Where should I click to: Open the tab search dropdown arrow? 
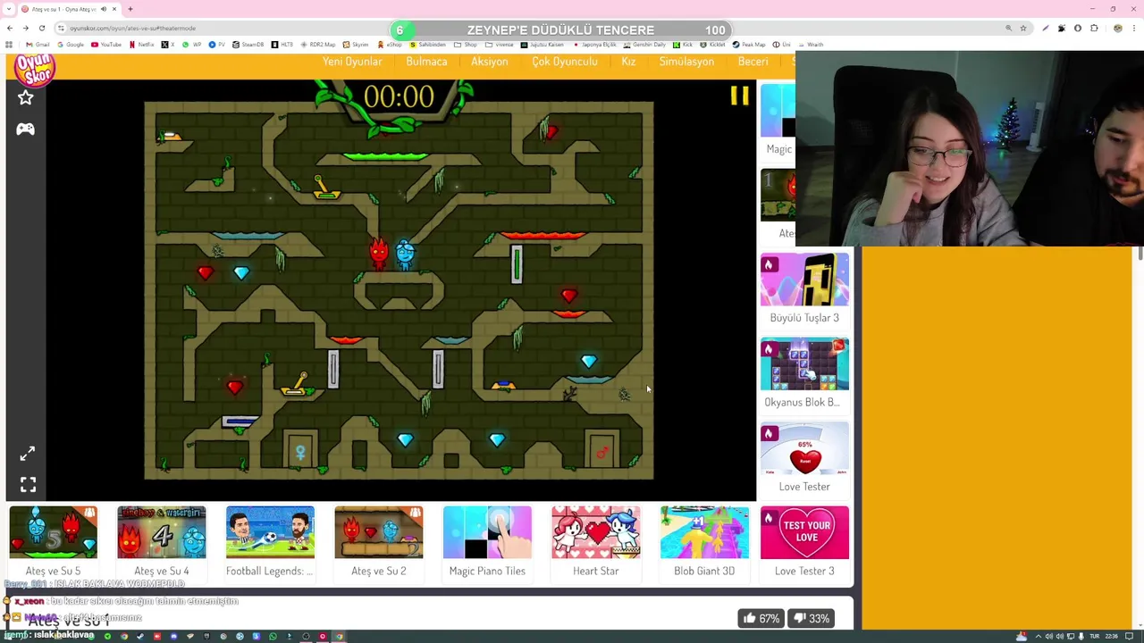point(10,9)
